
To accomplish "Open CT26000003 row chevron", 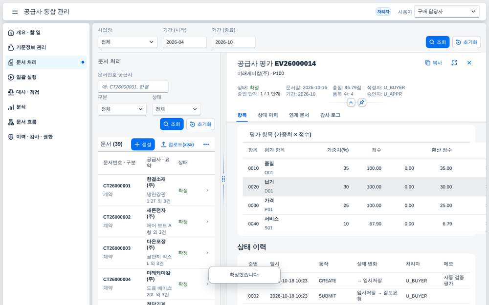I will 207,253.
